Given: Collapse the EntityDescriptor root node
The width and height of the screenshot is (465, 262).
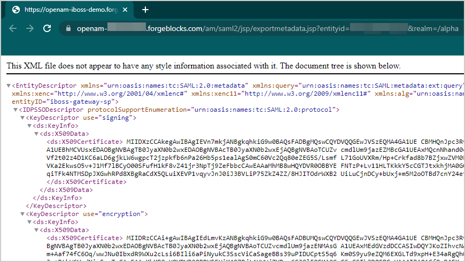Looking at the screenshot, I should (9, 86).
